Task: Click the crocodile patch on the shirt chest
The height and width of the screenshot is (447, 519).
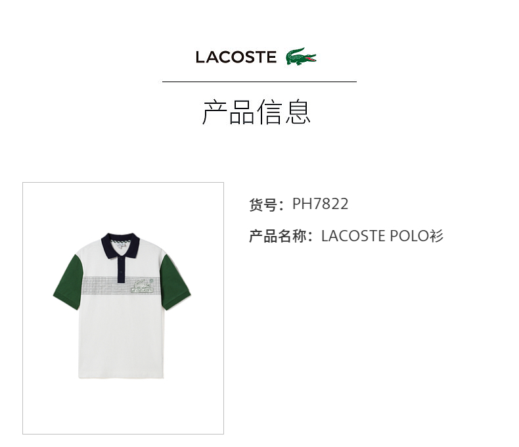Action: click(x=142, y=287)
